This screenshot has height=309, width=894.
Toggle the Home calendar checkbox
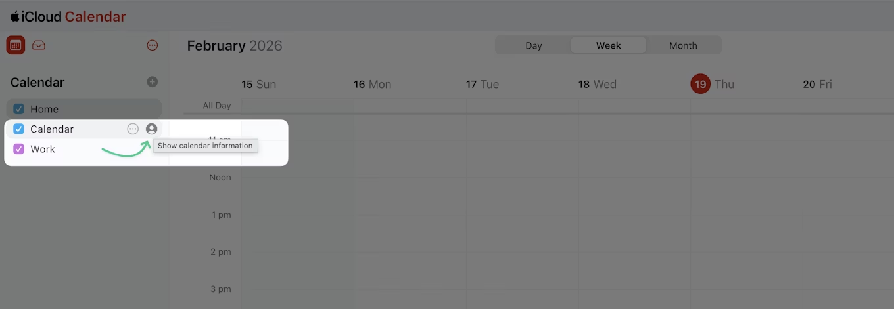pyautogui.click(x=19, y=109)
